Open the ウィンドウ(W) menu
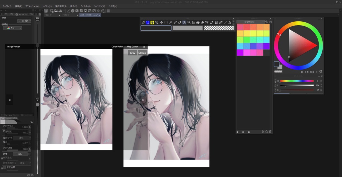This screenshot has height=177, width=342. coord(100,6)
